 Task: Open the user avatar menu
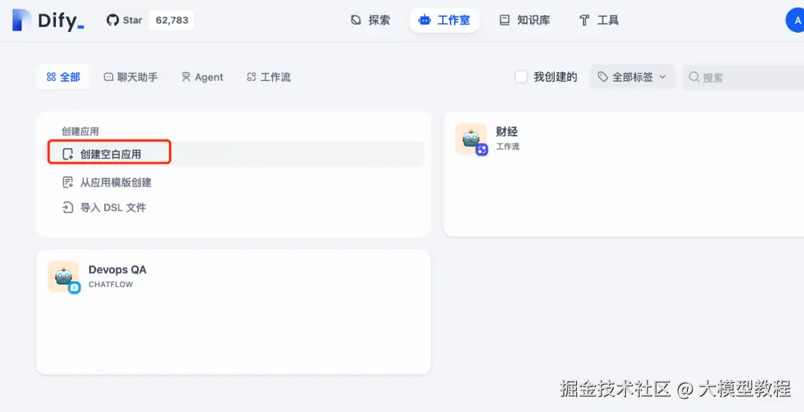pyautogui.click(x=796, y=20)
